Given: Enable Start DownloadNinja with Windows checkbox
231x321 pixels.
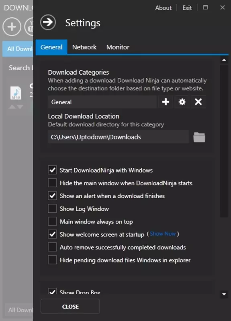Looking at the screenshot, I should [52, 170].
